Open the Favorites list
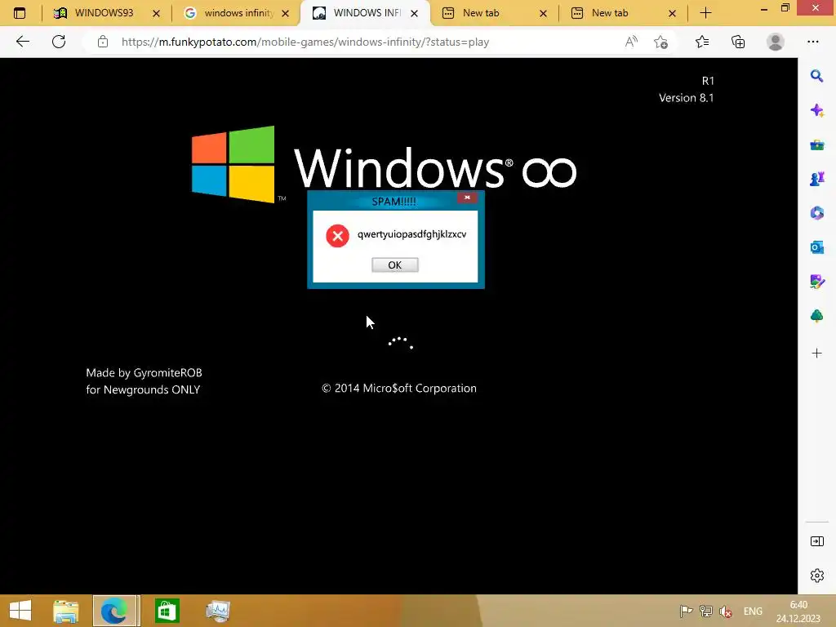 pyautogui.click(x=701, y=42)
